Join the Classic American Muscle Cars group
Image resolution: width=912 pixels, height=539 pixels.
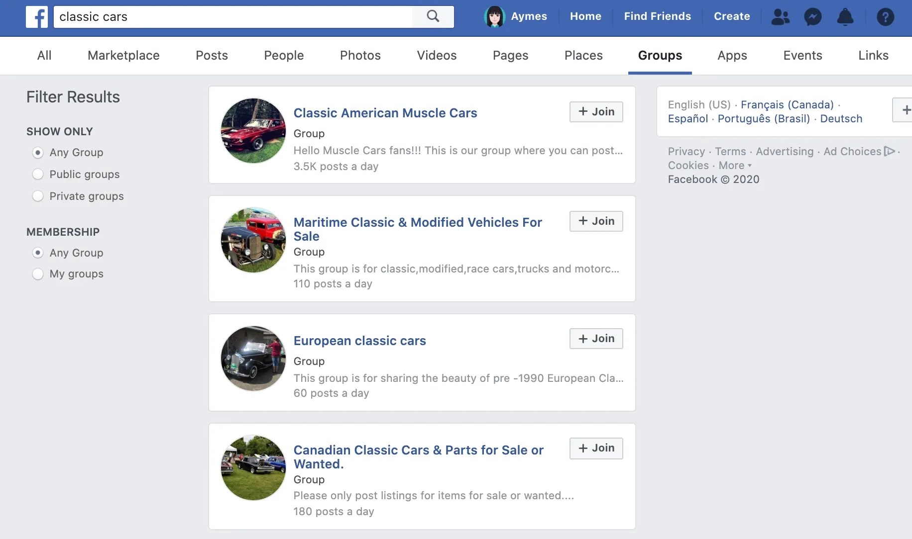coord(595,112)
